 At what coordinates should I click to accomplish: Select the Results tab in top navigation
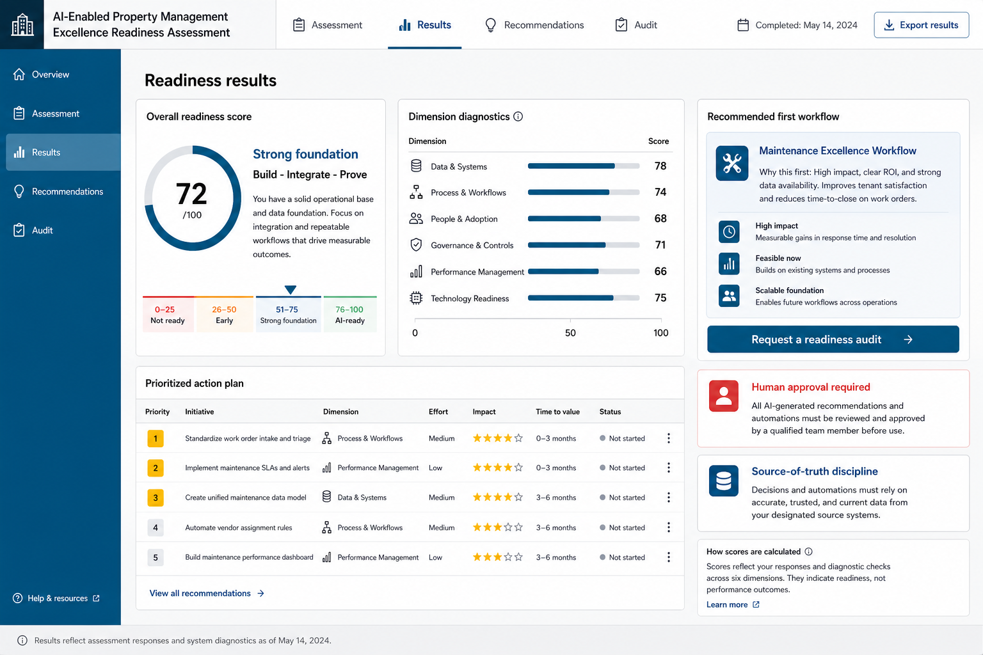pos(424,25)
